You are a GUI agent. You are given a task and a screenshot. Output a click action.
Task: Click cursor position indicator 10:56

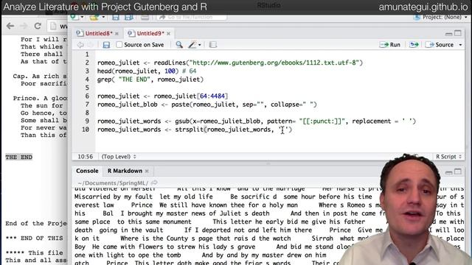point(86,157)
